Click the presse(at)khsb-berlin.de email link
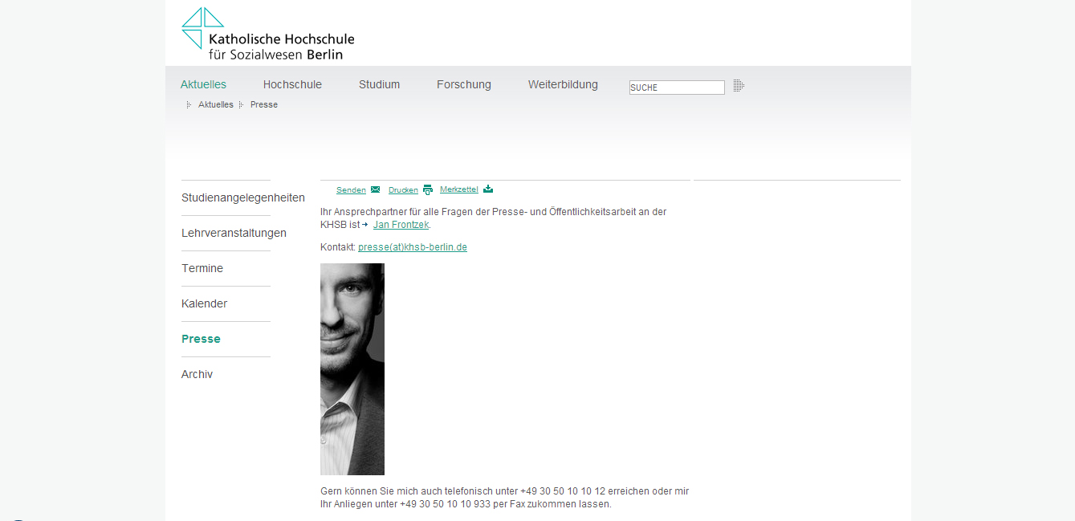Viewport: 1075px width, 521px height. pos(412,247)
